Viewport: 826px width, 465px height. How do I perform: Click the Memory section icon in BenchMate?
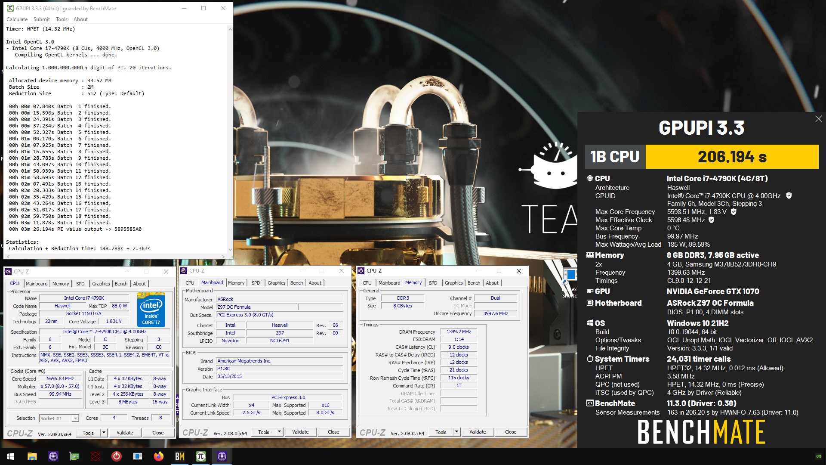590,255
